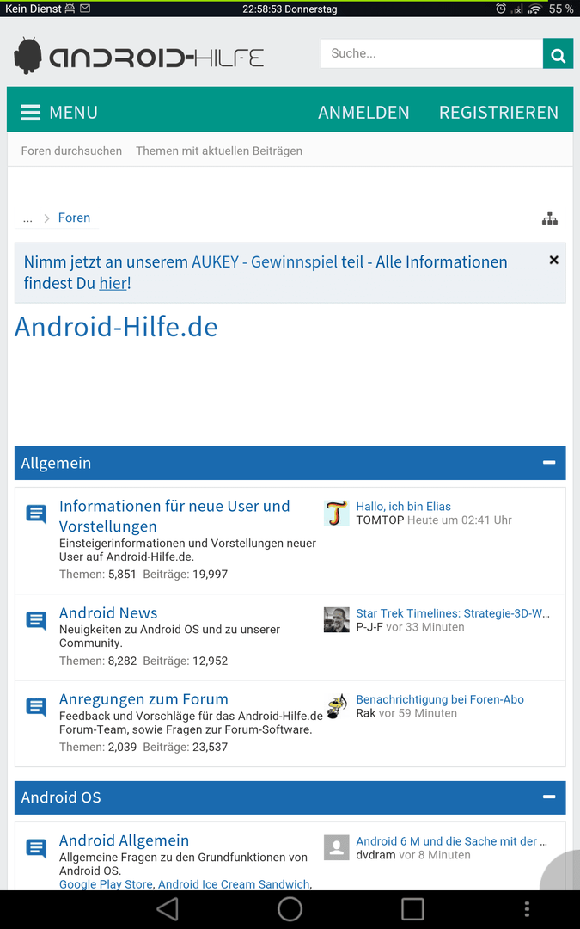Click username Rak
The image size is (580, 929).
click(366, 713)
